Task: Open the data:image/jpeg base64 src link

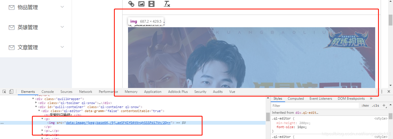Action: (x=118, y=123)
